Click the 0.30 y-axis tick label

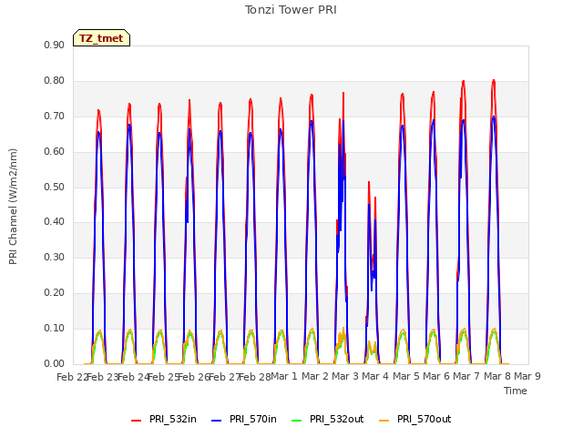54,257
